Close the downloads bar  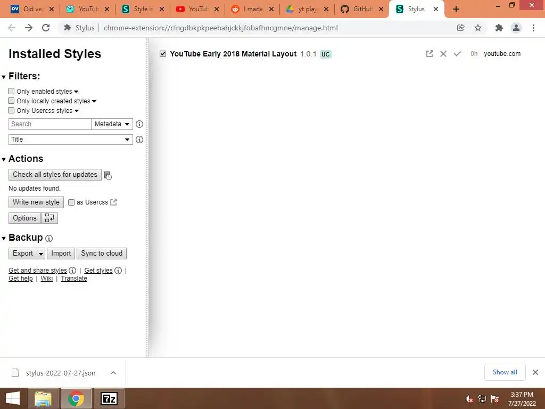coord(535,372)
